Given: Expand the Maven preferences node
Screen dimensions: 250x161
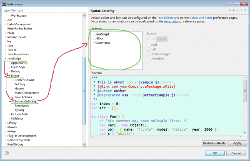Looking at the screenshot, I should (5, 127).
